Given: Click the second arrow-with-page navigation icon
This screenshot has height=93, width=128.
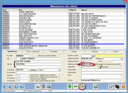Looking at the screenshot, I should pyautogui.click(x=11, y=86).
